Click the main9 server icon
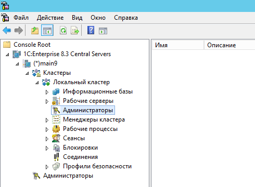This screenshot has height=187, width=255. click(x=27, y=63)
